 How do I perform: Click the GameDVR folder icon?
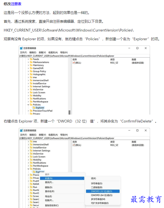pyautogui.click(x=31, y=68)
